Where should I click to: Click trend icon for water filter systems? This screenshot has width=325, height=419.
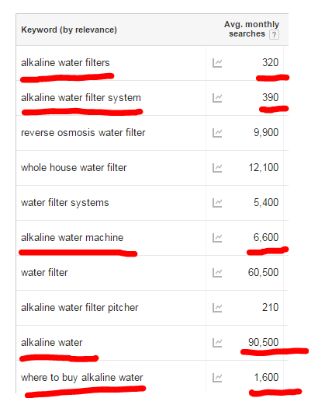[x=217, y=203]
